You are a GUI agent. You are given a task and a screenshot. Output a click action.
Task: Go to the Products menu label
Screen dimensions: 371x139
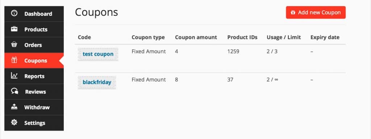click(x=36, y=30)
